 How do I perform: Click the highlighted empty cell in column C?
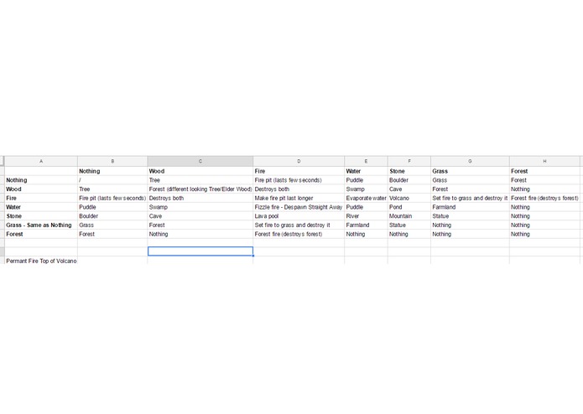200,251
